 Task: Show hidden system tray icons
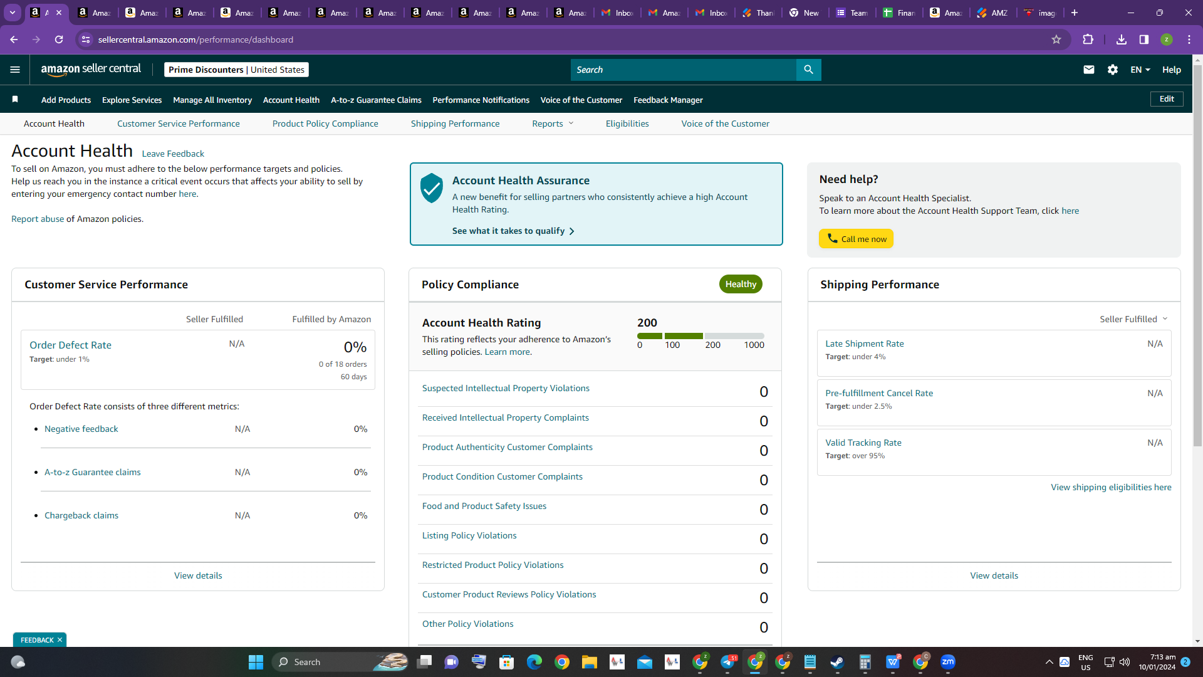coord(1049,662)
